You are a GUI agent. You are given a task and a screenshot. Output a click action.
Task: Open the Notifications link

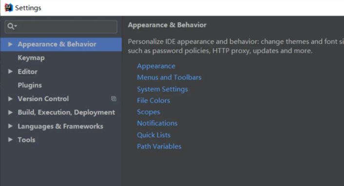157,123
